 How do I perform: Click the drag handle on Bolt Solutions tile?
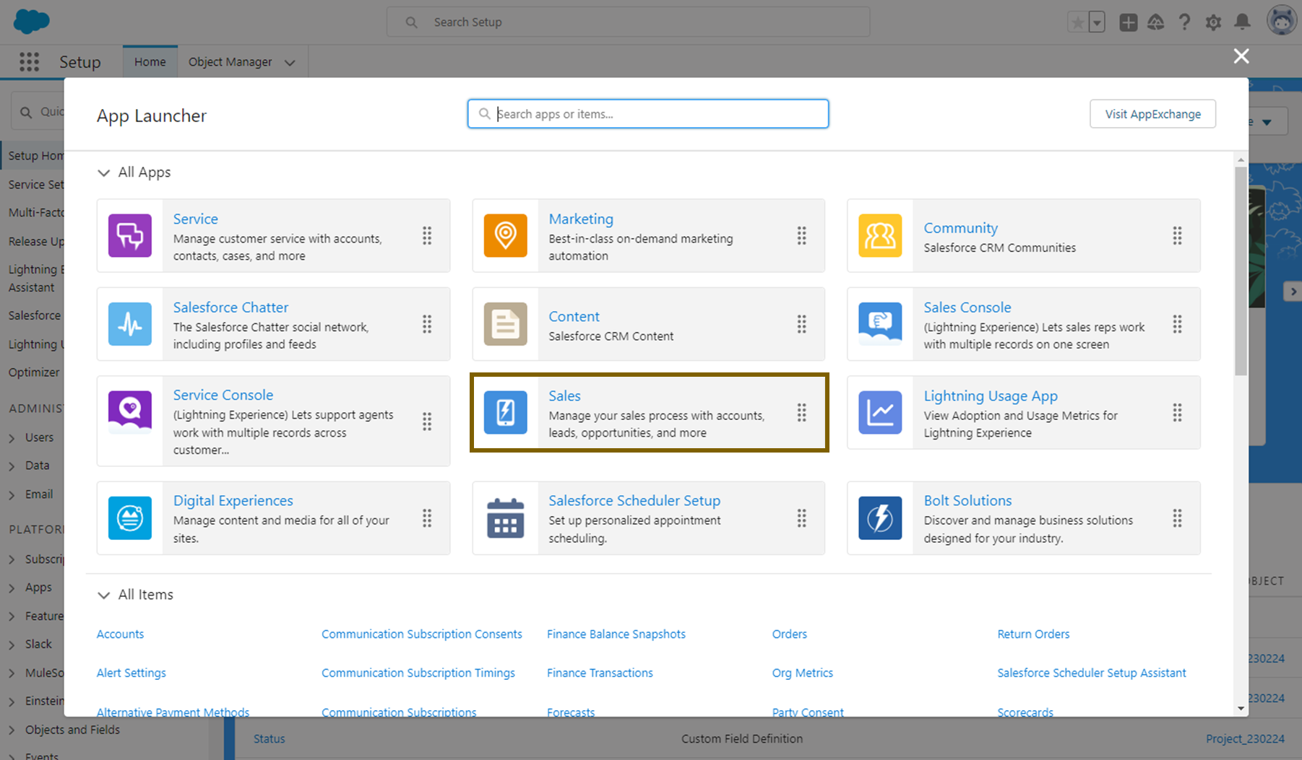1177,517
